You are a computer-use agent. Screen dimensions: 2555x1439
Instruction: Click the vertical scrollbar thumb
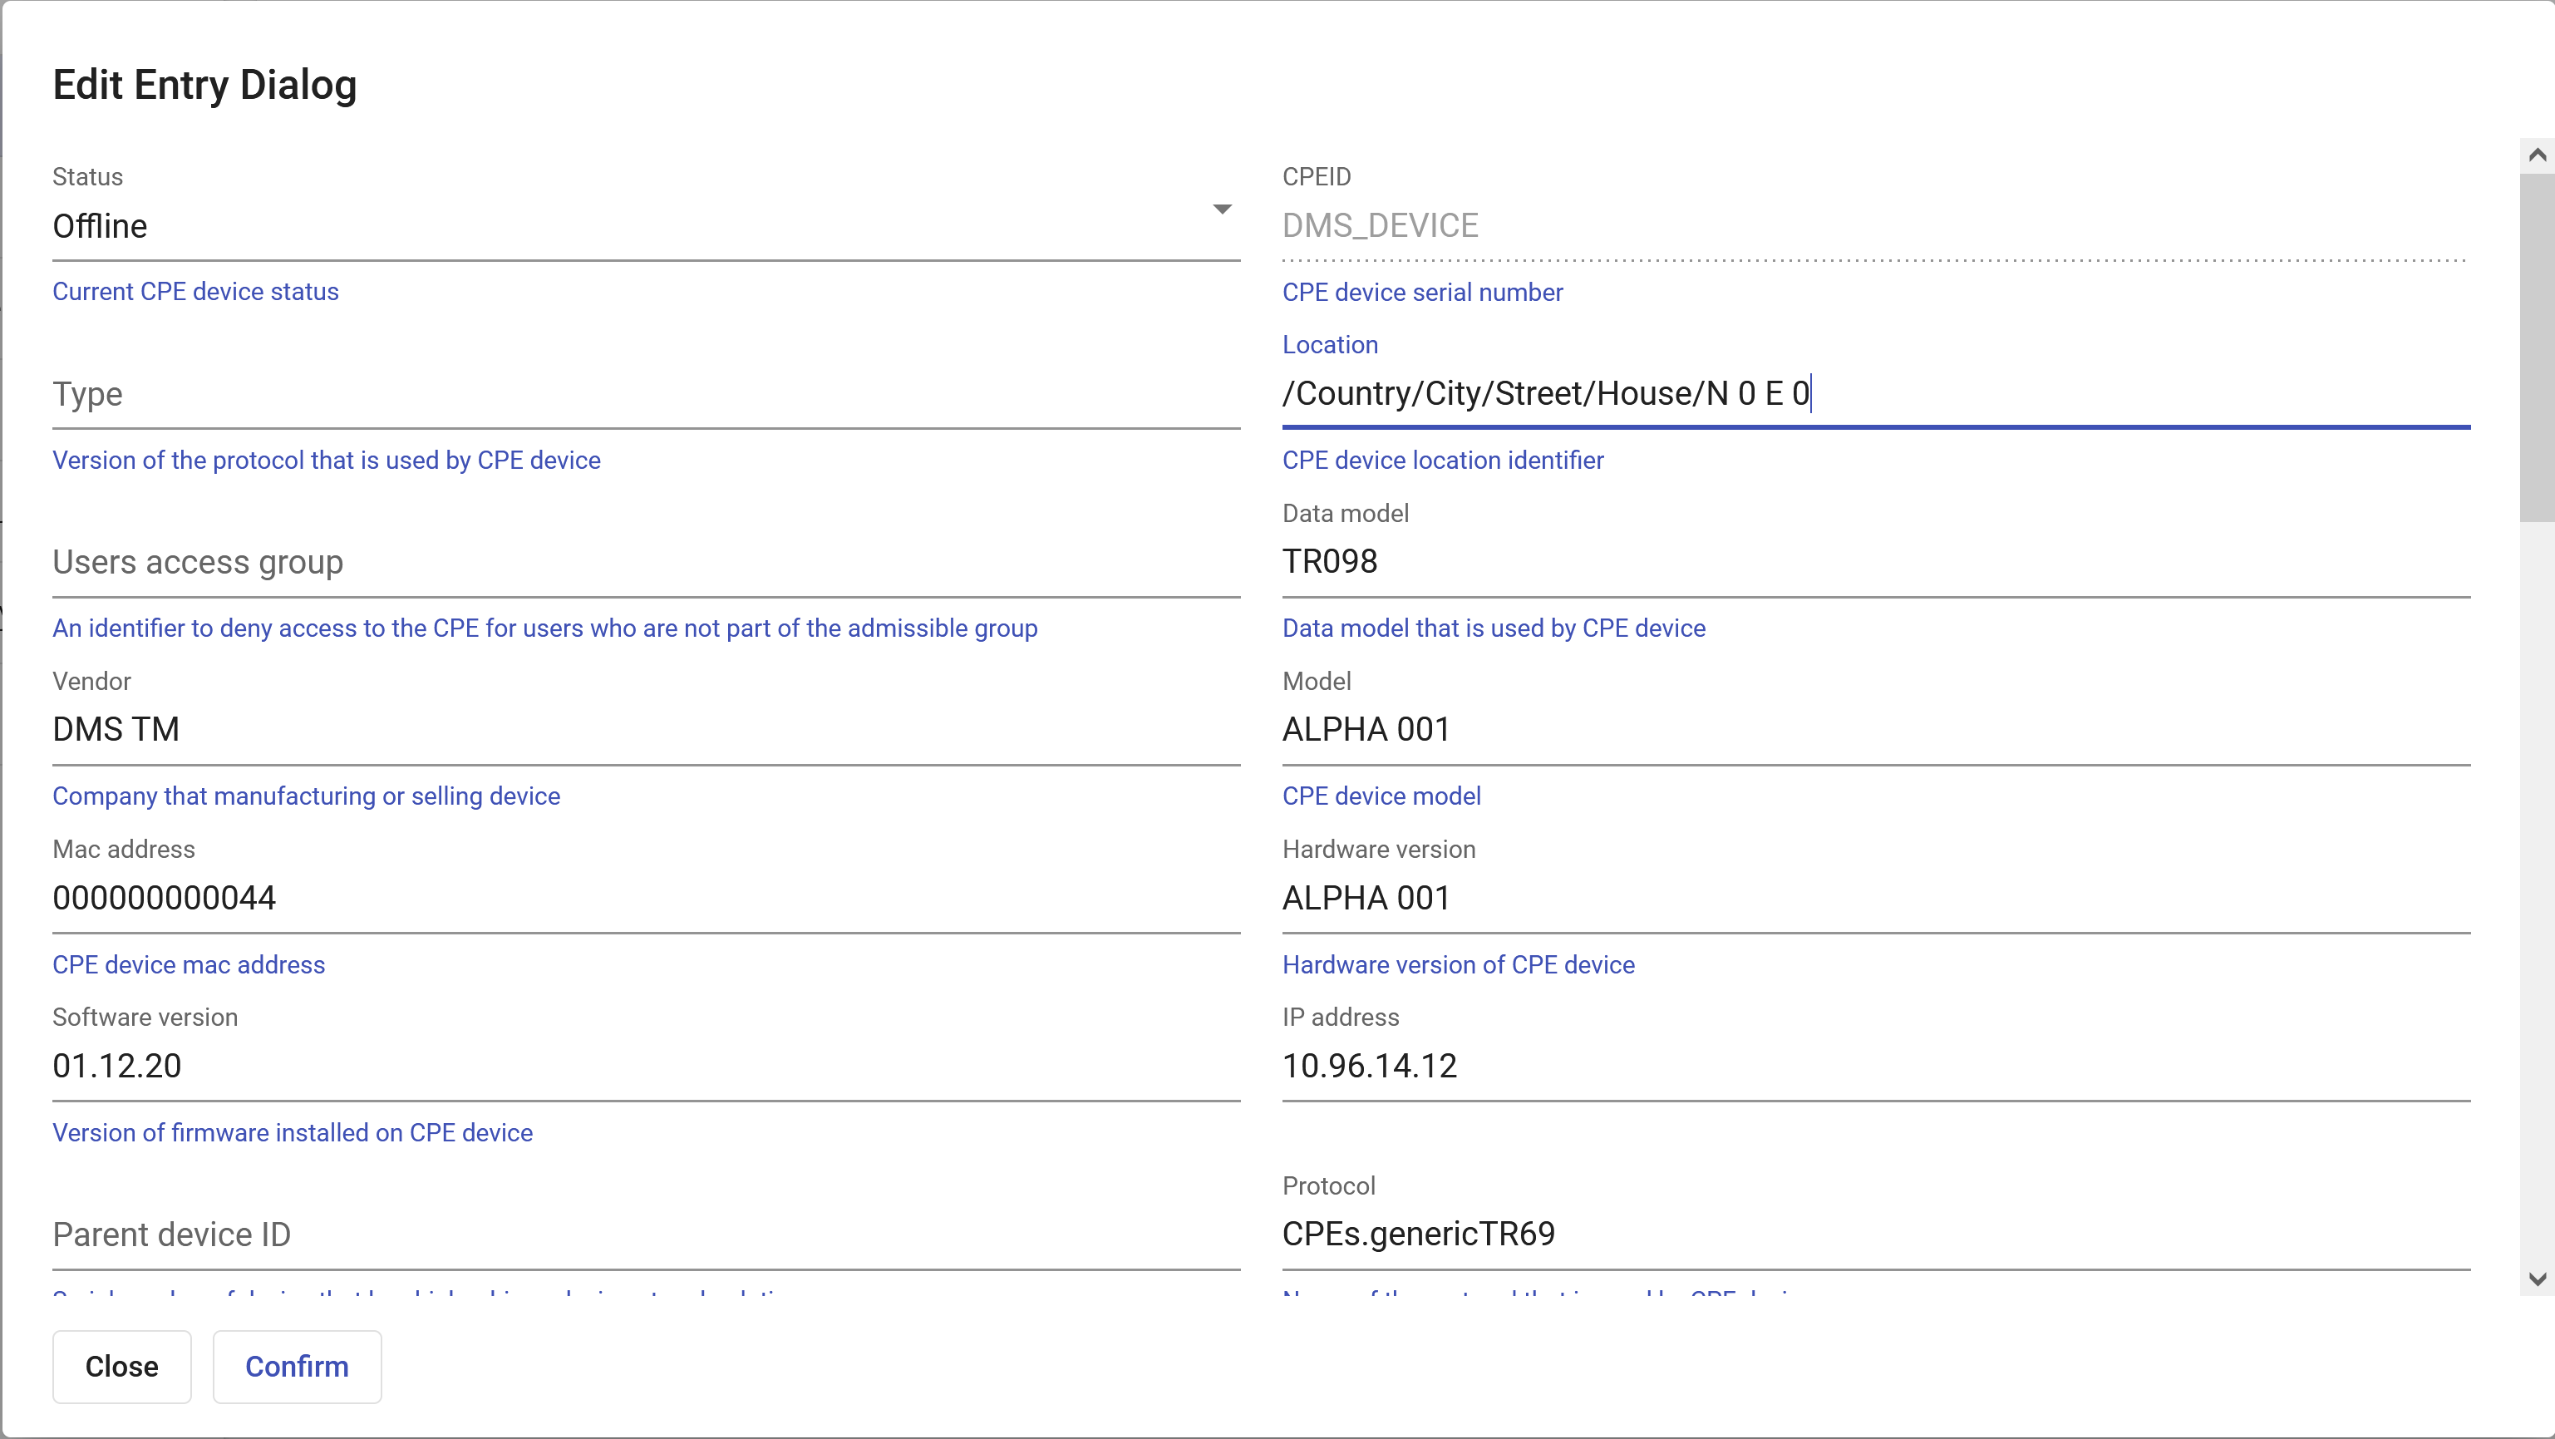tap(2538, 347)
